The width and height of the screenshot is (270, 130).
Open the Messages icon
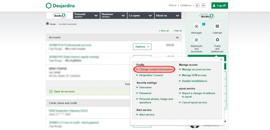point(196,27)
